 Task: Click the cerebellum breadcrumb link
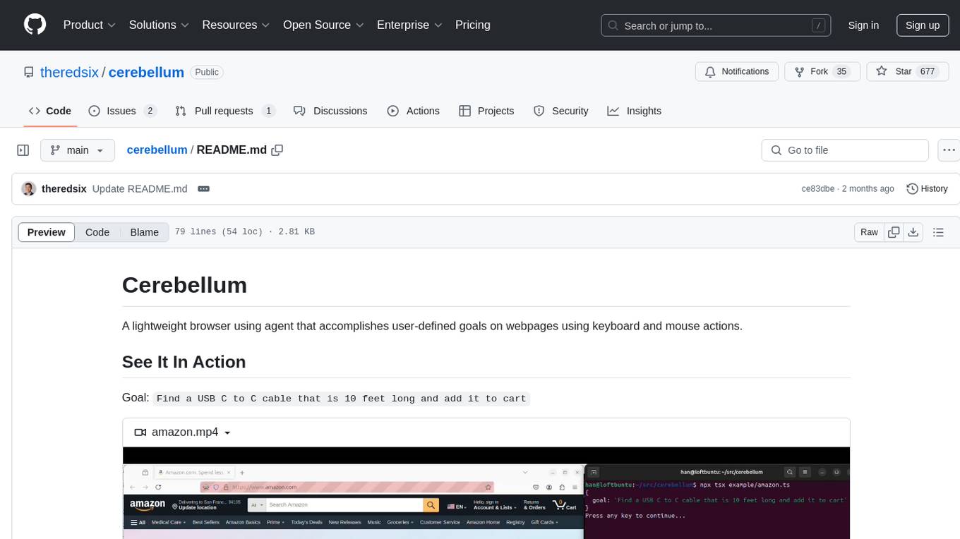click(157, 150)
